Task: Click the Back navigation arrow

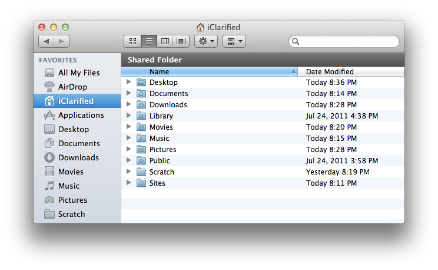Action: click(x=47, y=41)
